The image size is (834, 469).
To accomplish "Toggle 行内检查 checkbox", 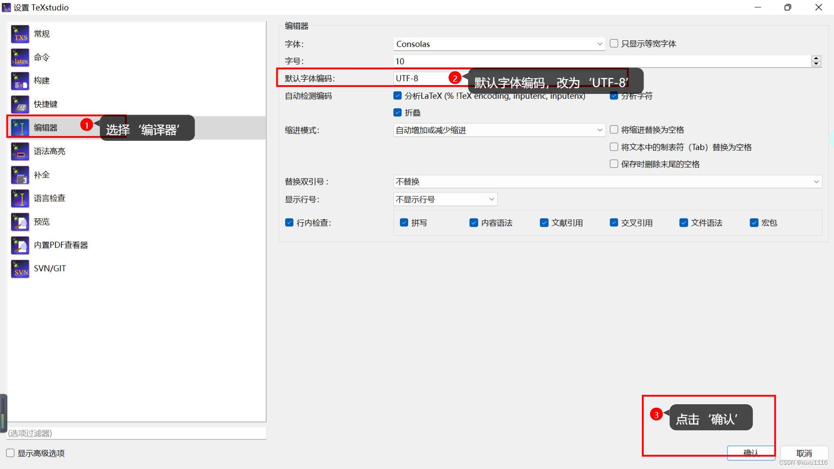I will 289,223.
